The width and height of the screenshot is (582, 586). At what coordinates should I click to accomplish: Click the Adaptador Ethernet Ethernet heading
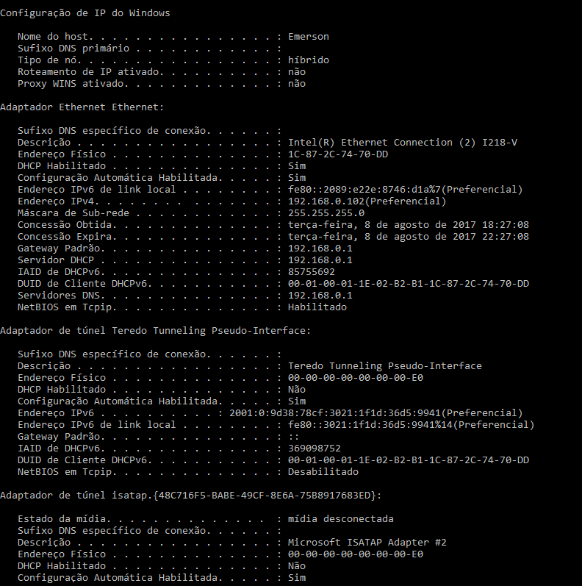[x=82, y=107]
